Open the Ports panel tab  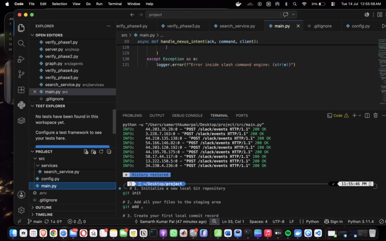point(242,116)
